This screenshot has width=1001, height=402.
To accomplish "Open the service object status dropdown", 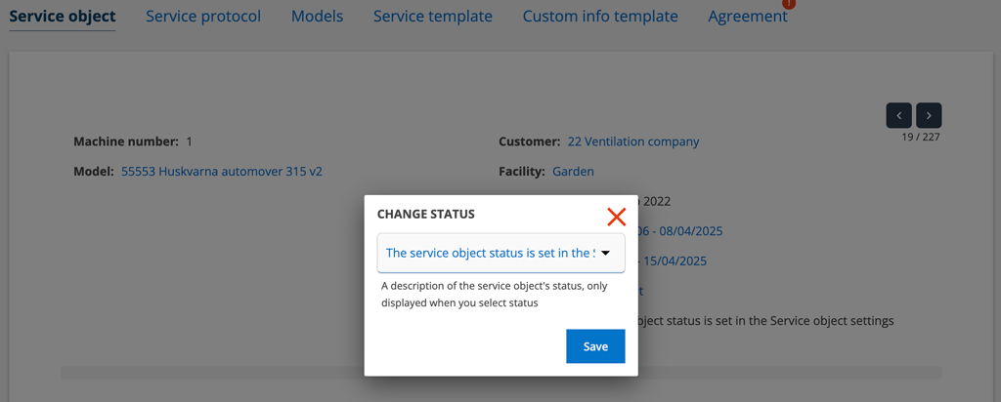I will [x=500, y=253].
